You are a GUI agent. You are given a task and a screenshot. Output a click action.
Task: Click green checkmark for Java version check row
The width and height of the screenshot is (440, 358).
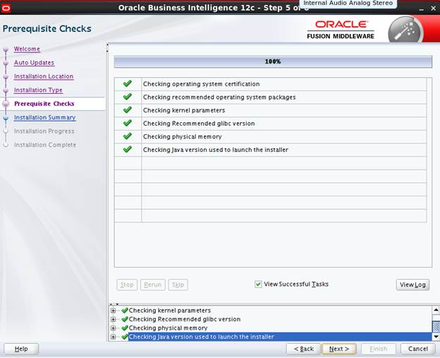click(x=128, y=150)
